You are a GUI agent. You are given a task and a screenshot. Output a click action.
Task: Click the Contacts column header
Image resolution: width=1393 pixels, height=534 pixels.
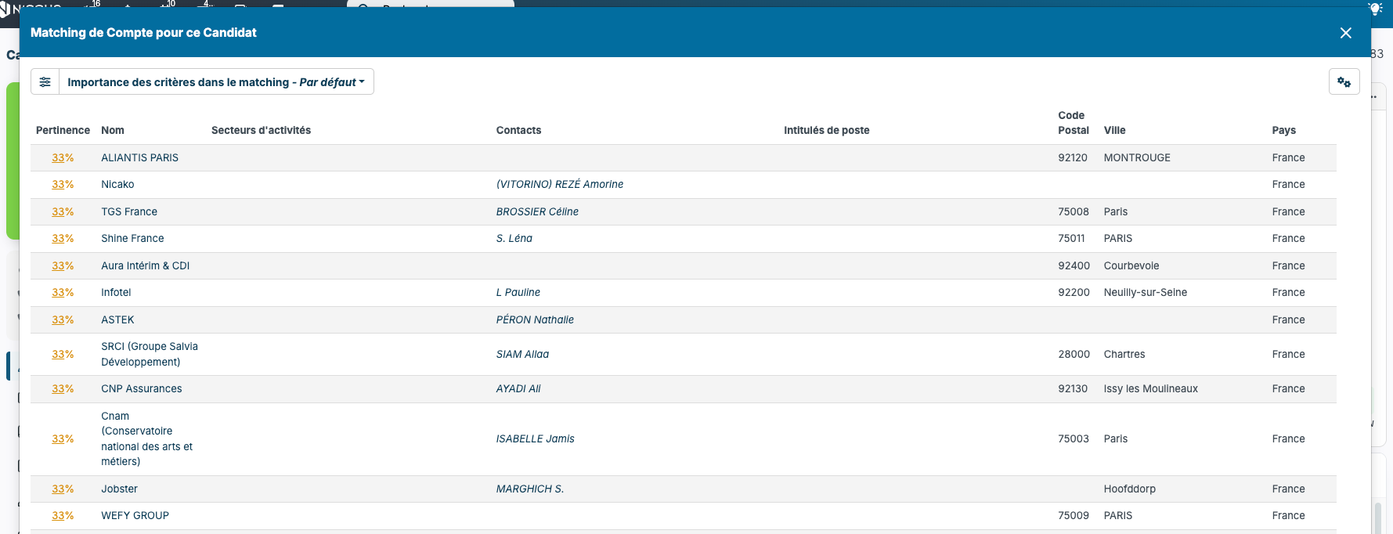[518, 130]
